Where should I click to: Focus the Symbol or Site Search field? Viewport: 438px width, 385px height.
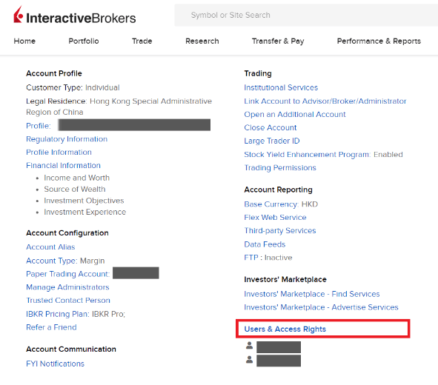point(306,15)
